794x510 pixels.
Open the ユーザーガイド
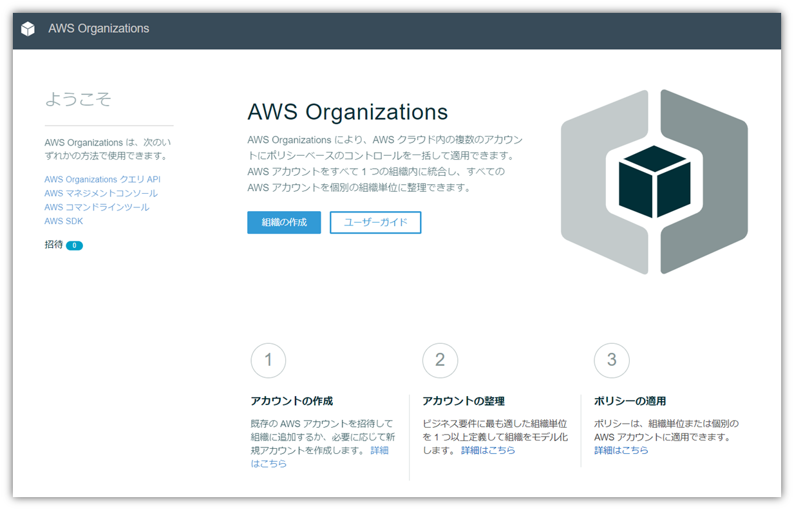(375, 222)
